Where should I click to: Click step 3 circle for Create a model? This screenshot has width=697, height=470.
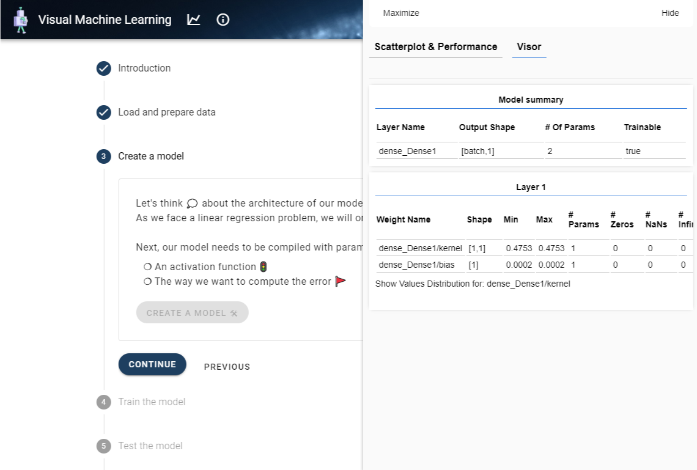103,156
